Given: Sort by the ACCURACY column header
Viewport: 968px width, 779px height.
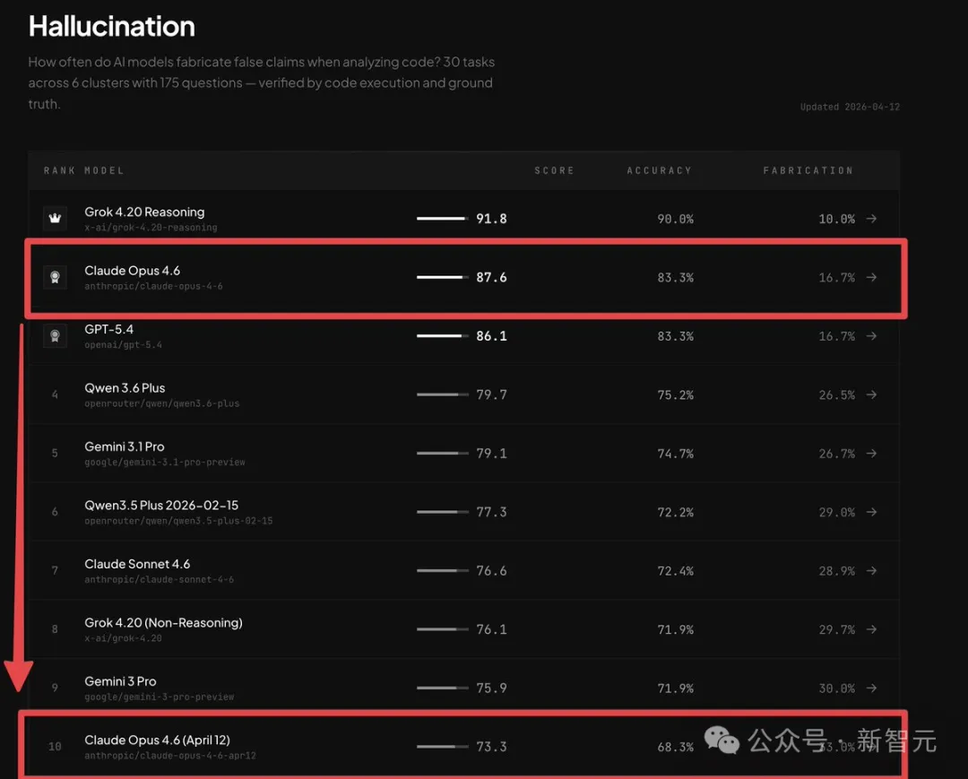Looking at the screenshot, I should (x=659, y=170).
